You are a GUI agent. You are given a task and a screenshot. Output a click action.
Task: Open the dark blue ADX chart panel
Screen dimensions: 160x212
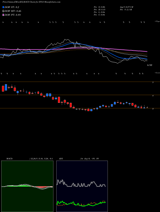pyautogui.click(x=82, y=186)
